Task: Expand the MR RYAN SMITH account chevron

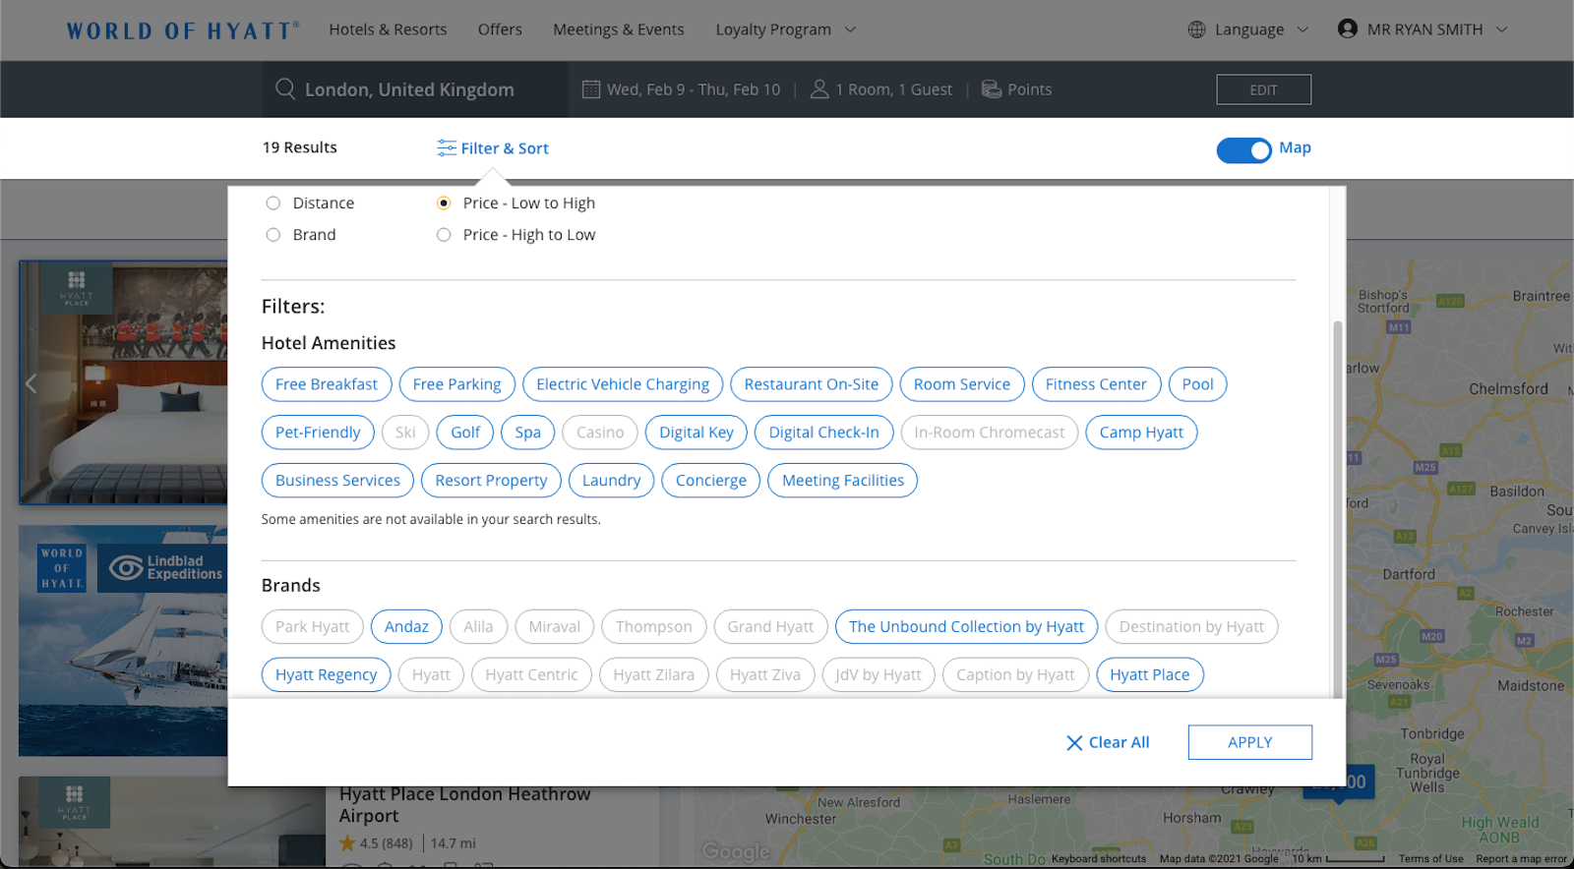Action: coord(1502,29)
